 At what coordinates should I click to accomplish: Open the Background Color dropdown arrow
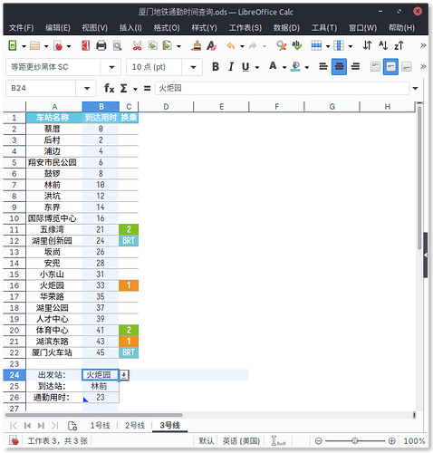(x=307, y=67)
